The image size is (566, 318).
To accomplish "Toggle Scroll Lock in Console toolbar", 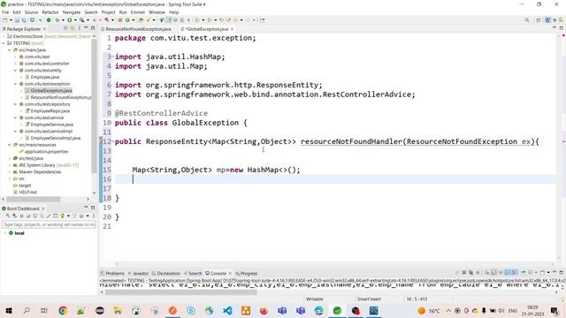I will [x=493, y=272].
